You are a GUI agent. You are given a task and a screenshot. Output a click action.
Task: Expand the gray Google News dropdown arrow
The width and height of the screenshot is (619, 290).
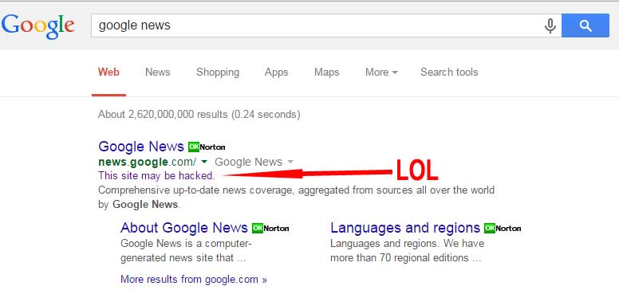pyautogui.click(x=290, y=162)
